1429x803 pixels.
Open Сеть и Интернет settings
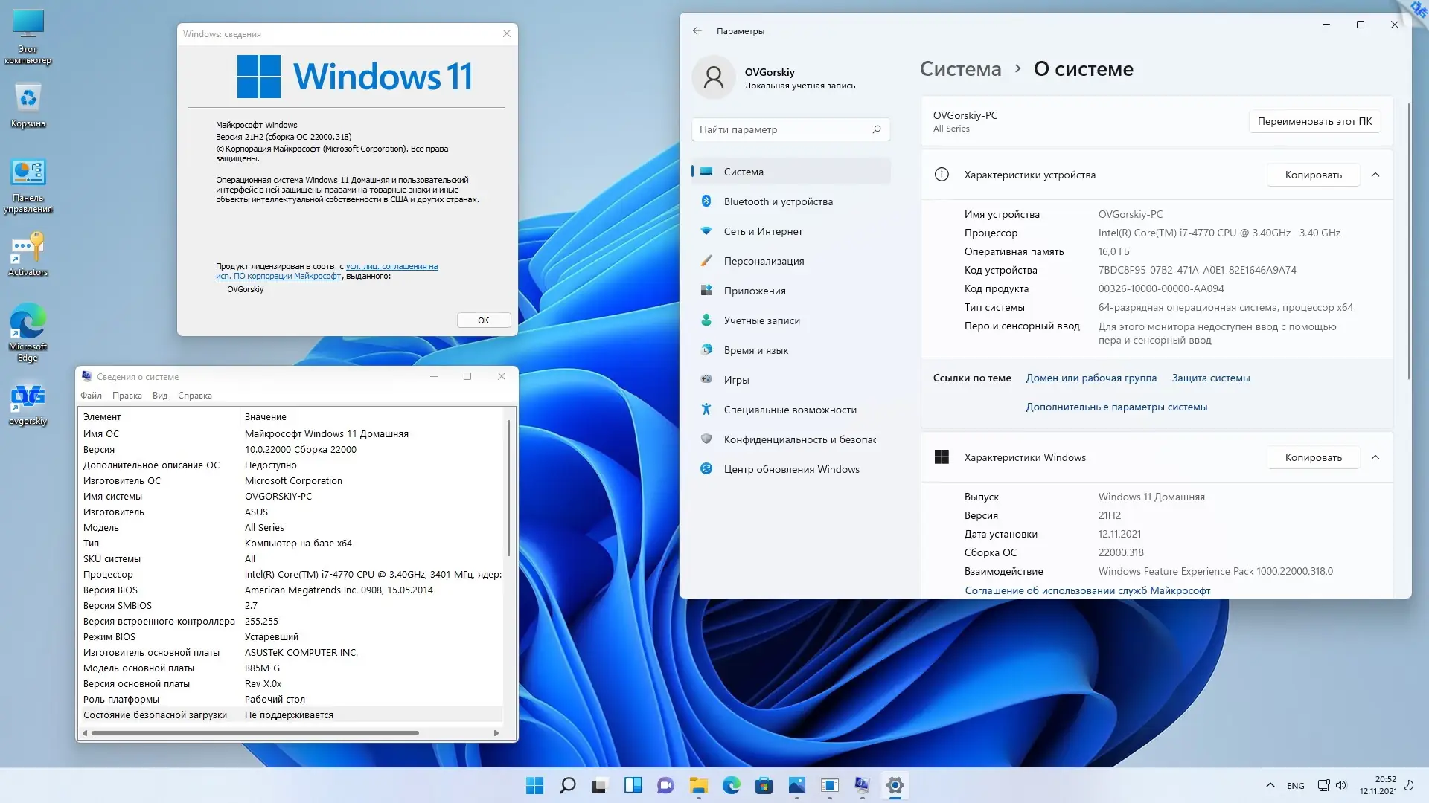point(763,231)
